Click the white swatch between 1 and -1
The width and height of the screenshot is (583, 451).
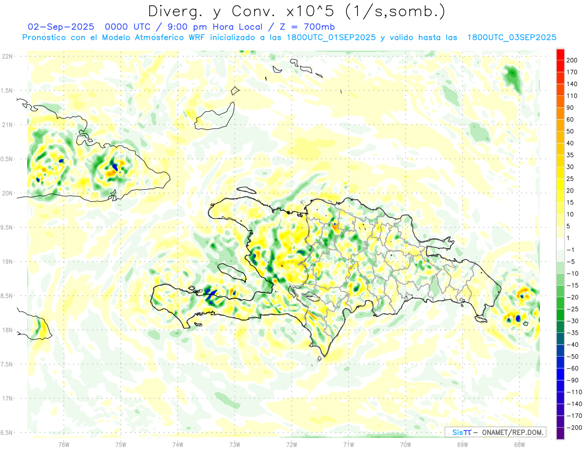560,244
